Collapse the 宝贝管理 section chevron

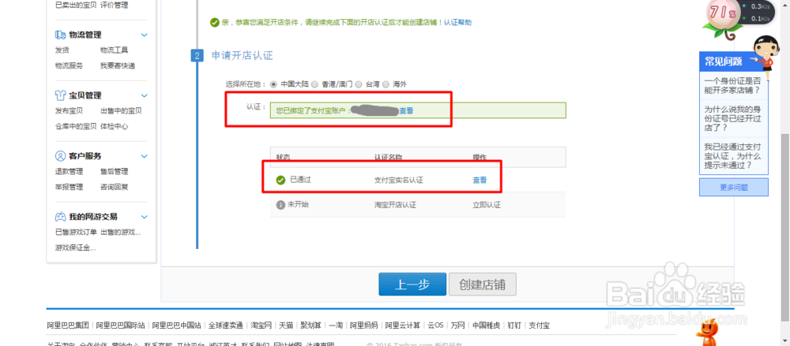(x=145, y=95)
